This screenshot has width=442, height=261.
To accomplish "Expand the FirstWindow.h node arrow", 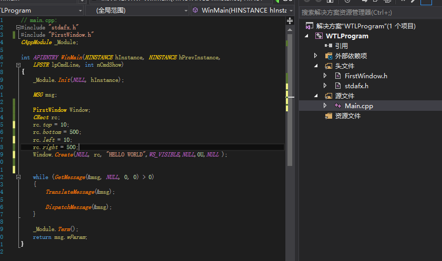I will 325,76.
